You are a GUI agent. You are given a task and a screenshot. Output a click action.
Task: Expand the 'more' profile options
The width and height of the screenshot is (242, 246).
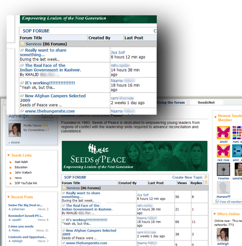[x=14, y=142]
